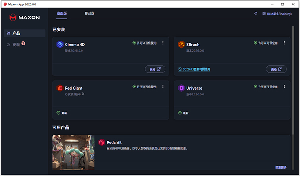Open Universe three-dot options menu
The image size is (300, 176).
(284, 86)
